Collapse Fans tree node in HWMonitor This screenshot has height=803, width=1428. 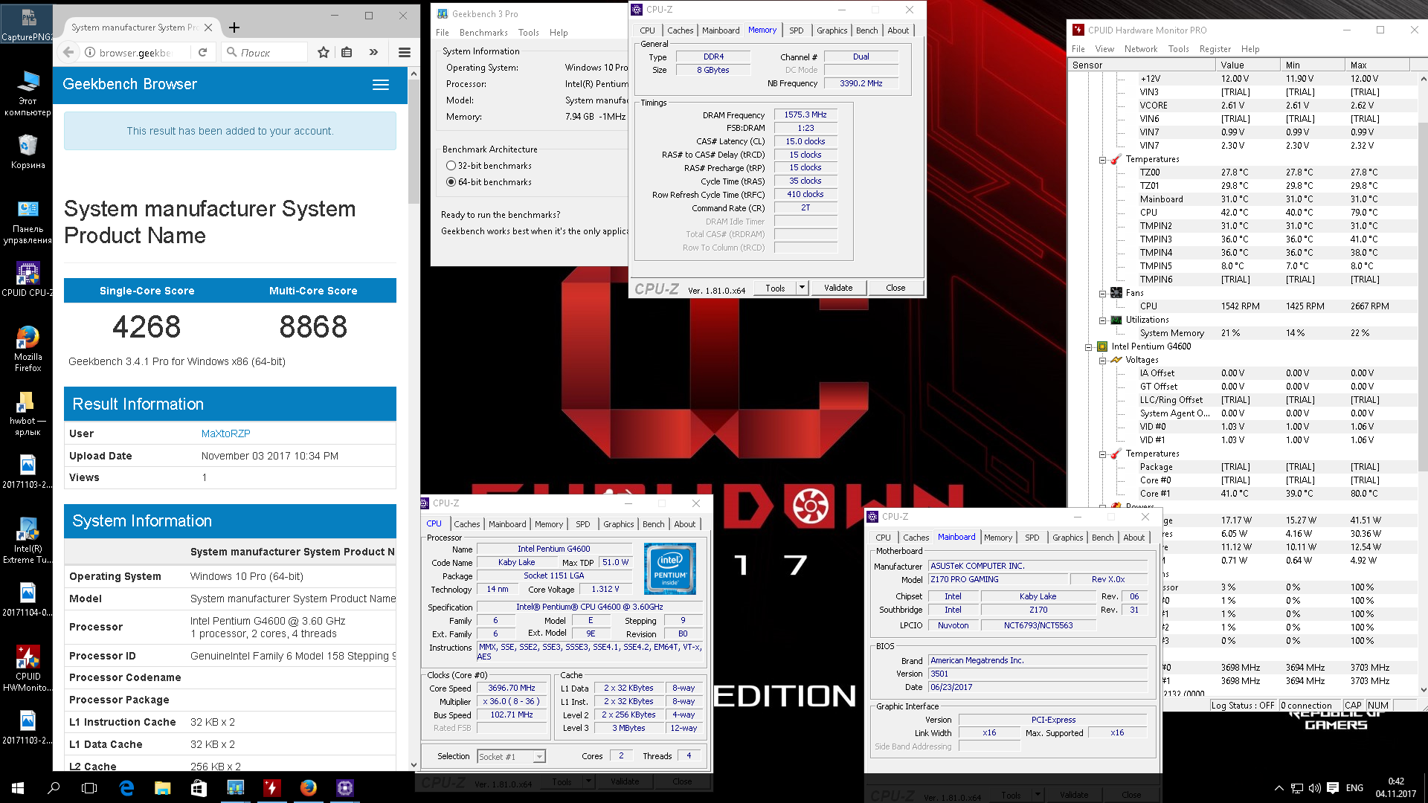pos(1102,294)
